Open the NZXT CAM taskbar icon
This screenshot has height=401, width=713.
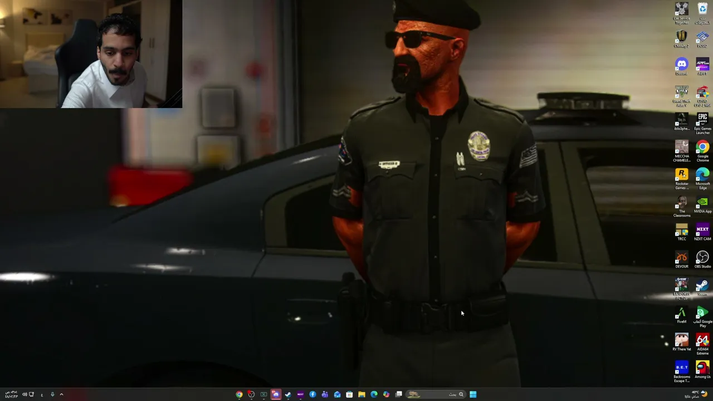300,394
